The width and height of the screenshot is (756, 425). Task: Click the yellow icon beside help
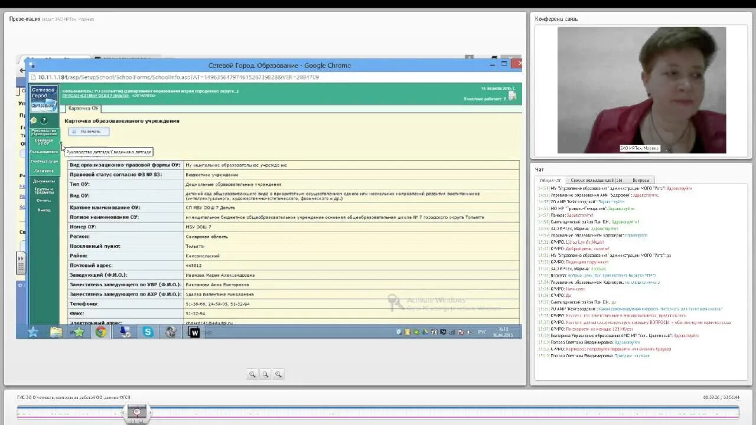pos(34,120)
